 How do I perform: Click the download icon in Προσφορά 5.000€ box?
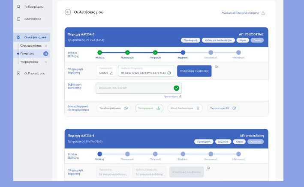112,73
